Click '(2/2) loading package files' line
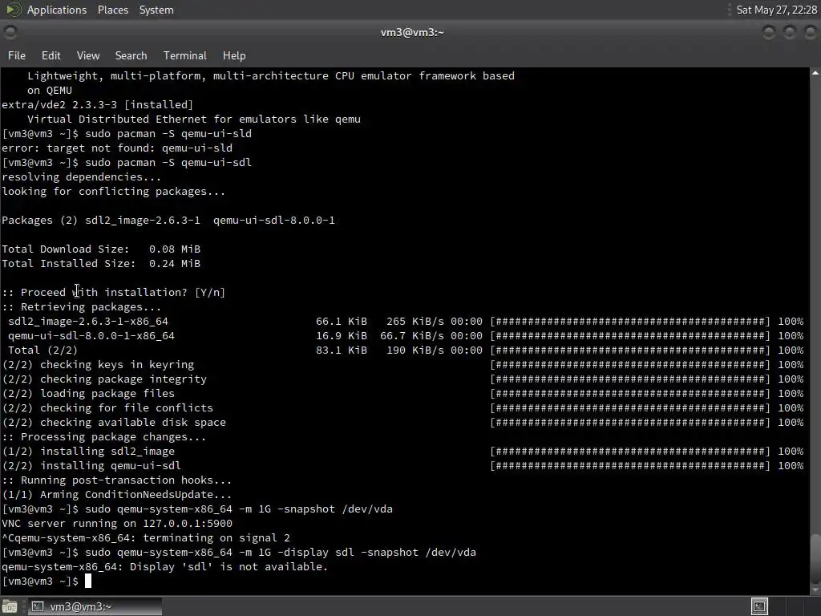Viewport: 821px width, 616px height. click(88, 393)
